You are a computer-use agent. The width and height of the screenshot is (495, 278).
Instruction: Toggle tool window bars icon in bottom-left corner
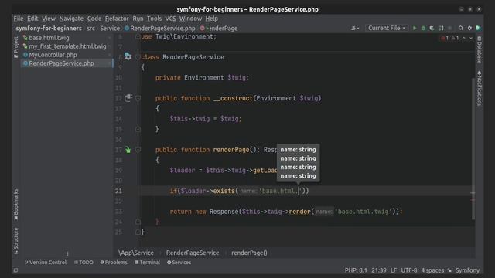click(x=15, y=270)
